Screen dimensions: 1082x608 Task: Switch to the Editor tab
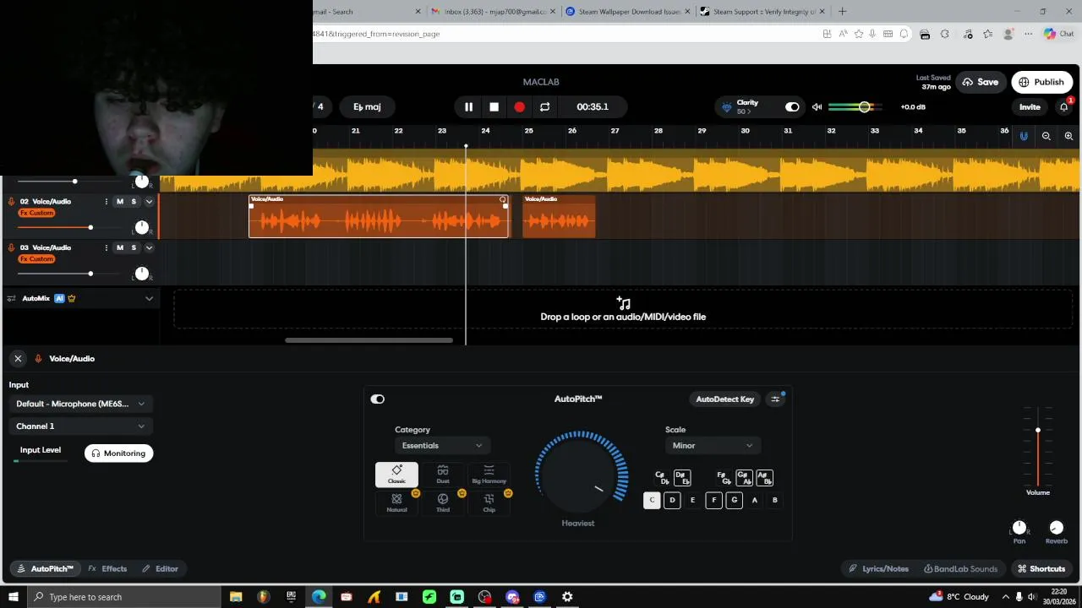click(x=160, y=569)
